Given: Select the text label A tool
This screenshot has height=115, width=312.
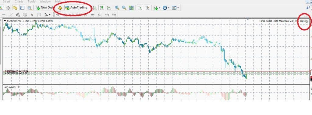Looking at the screenshot, I should pyautogui.click(x=32, y=15).
